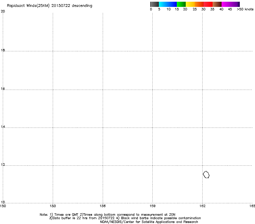Click latitude label 16
Screen dimensions: 255x224
coord(3,89)
